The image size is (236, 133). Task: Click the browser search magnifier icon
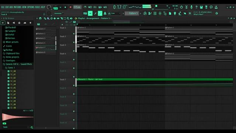32,127
